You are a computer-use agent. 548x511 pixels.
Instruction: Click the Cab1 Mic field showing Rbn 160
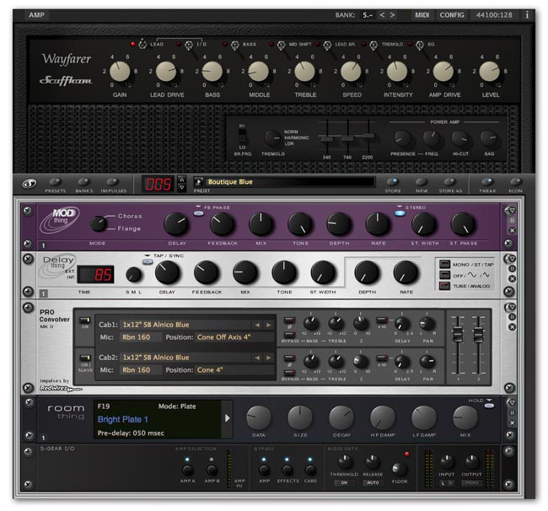tap(141, 337)
